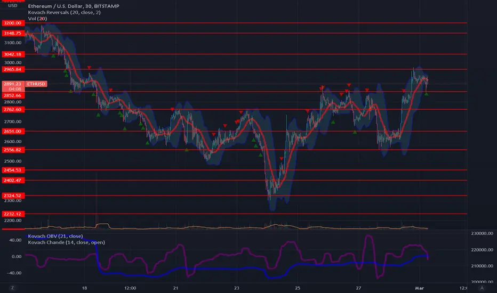This screenshot has width=497, height=293.
Task: Click the 2651.00 price level label
Action: click(13, 131)
